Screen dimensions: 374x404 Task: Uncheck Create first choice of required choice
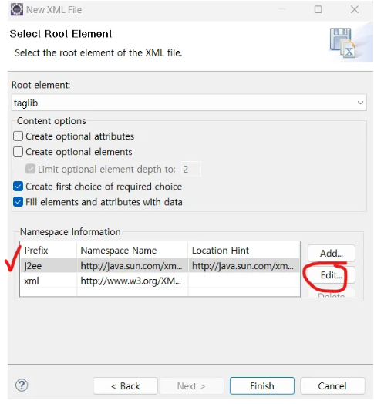click(x=18, y=187)
